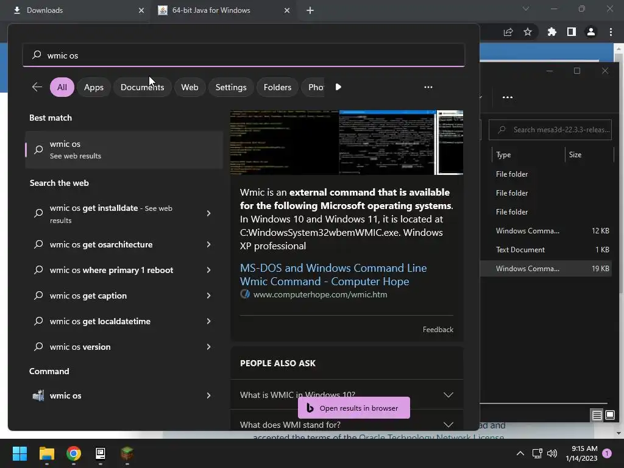624x468 pixels.
Task: Open the Chrome profile icon
Action: coord(591,32)
